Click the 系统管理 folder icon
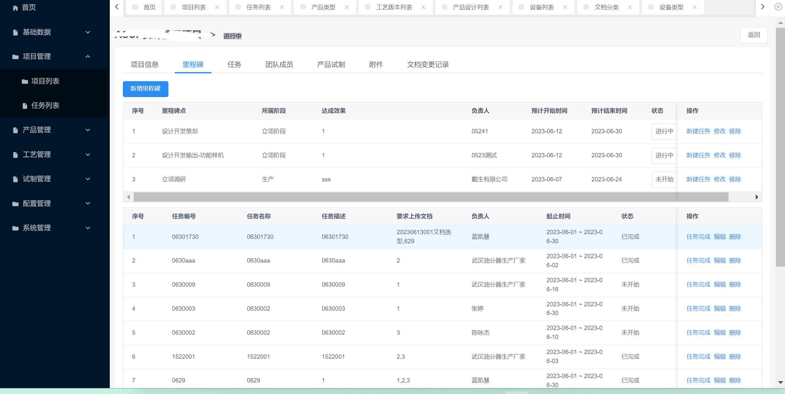This screenshot has height=394, width=785. [15, 228]
